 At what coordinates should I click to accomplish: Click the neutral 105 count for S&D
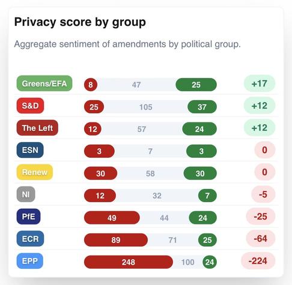tap(146, 107)
